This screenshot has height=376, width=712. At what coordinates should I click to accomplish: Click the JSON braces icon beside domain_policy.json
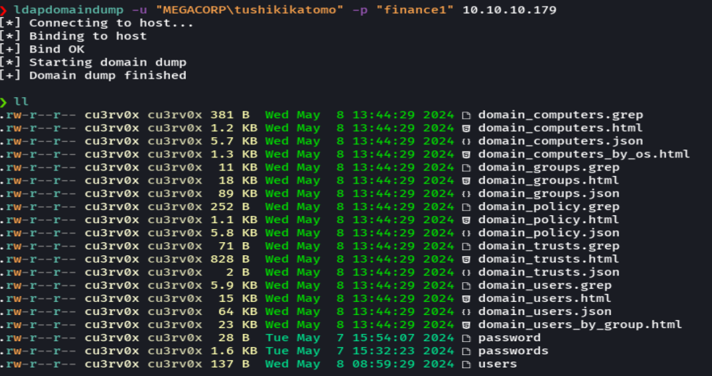(466, 234)
